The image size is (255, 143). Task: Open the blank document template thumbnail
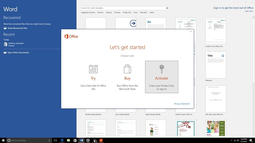96,23
